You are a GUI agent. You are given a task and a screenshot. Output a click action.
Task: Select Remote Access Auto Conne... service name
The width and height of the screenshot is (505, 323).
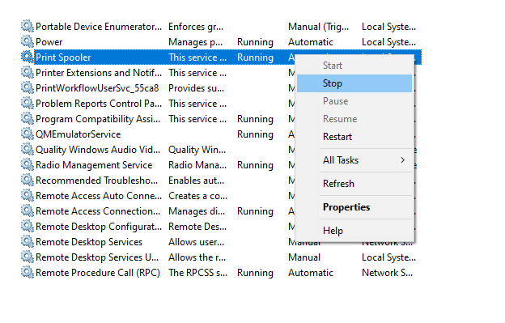point(99,196)
